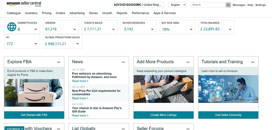
Task: Click the 78% Buy Box wins value
Action: click(166, 29)
